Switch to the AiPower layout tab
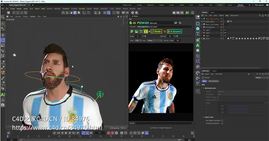The width and height of the screenshot is (269, 141). point(240,5)
